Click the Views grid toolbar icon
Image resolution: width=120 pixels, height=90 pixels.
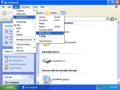pyautogui.click(x=63, y=13)
